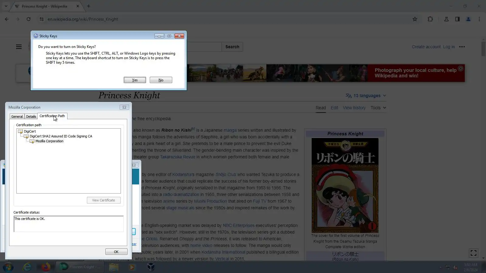The width and height of the screenshot is (486, 273).
Task: Open the Chrome Extensions menu
Action: coord(430,19)
